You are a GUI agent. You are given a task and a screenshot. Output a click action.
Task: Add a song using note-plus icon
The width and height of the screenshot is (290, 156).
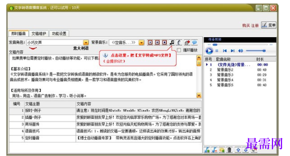pyautogui.click(x=207, y=150)
